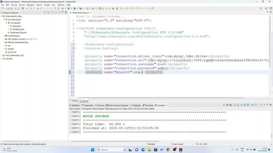
Task: Toggle Console word wrap icon
Action: (x=241, y=105)
